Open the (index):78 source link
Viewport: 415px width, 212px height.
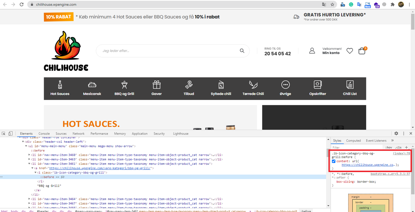pyautogui.click(x=401, y=153)
